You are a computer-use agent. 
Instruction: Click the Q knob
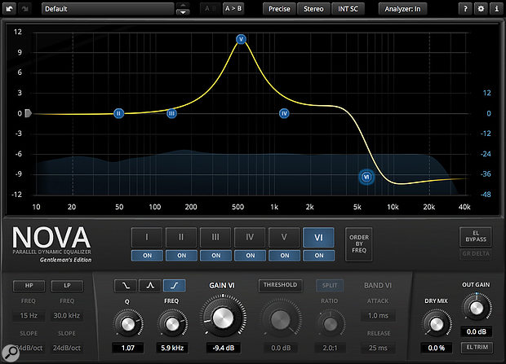[128, 324]
